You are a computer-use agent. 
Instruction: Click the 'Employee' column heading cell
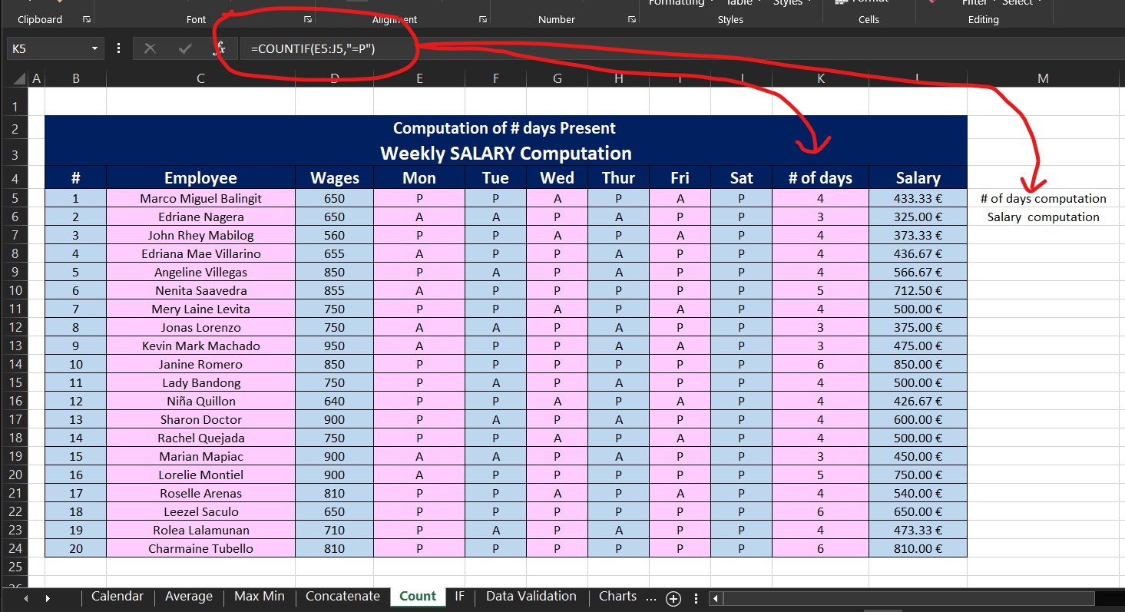pyautogui.click(x=200, y=177)
